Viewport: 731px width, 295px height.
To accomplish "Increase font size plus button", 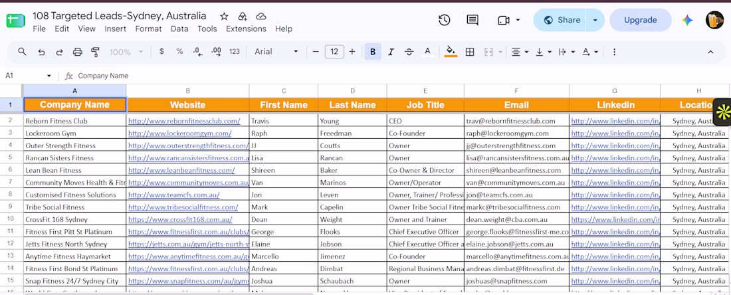I will click(x=352, y=52).
